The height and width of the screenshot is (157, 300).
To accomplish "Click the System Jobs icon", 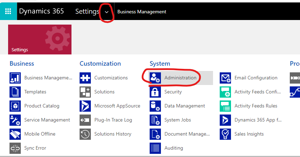I will pos(155,120).
